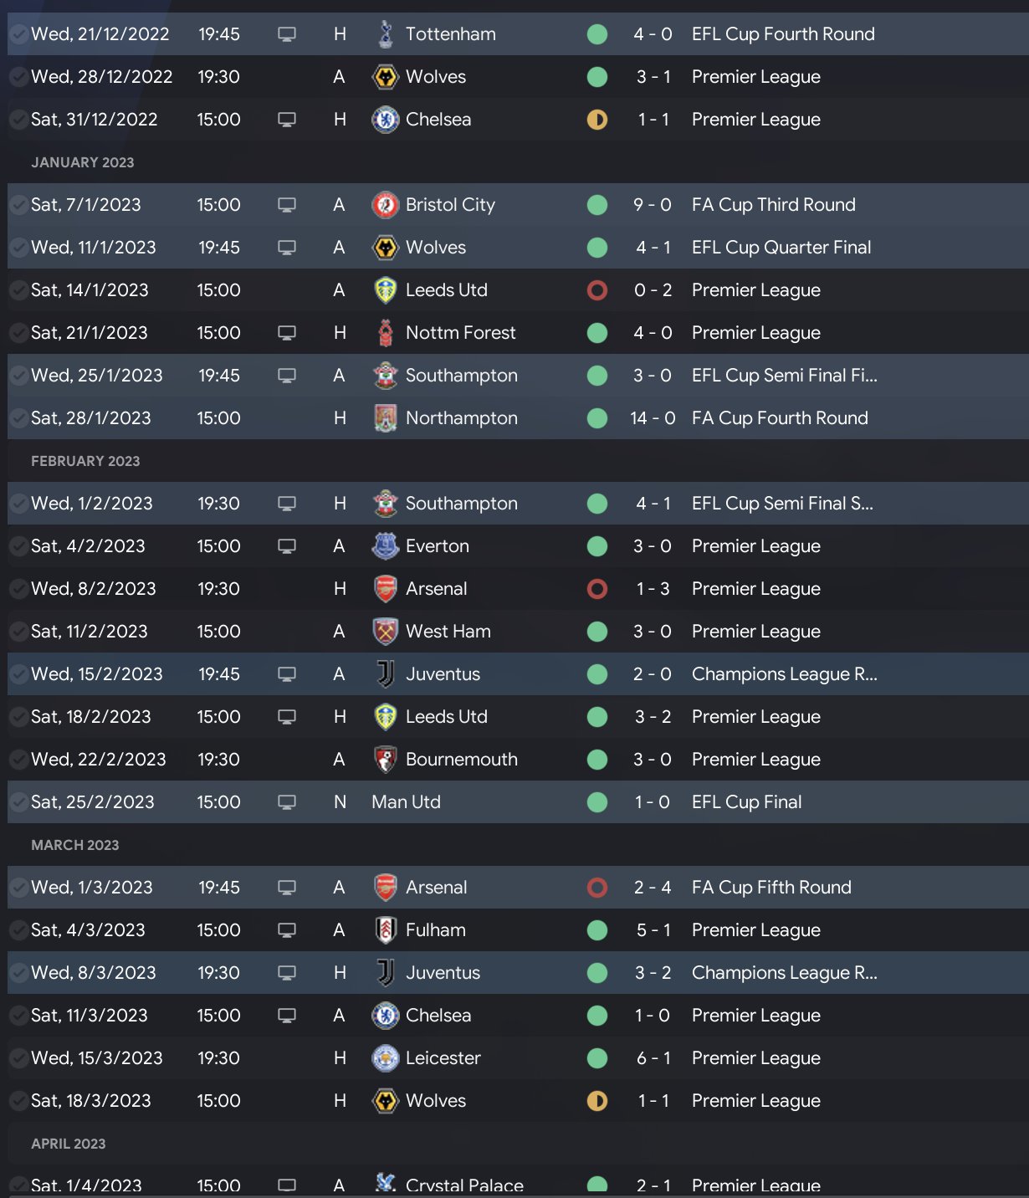Image resolution: width=1029 pixels, height=1198 pixels.
Task: Click the Northampton club crest
Action: coord(385,418)
